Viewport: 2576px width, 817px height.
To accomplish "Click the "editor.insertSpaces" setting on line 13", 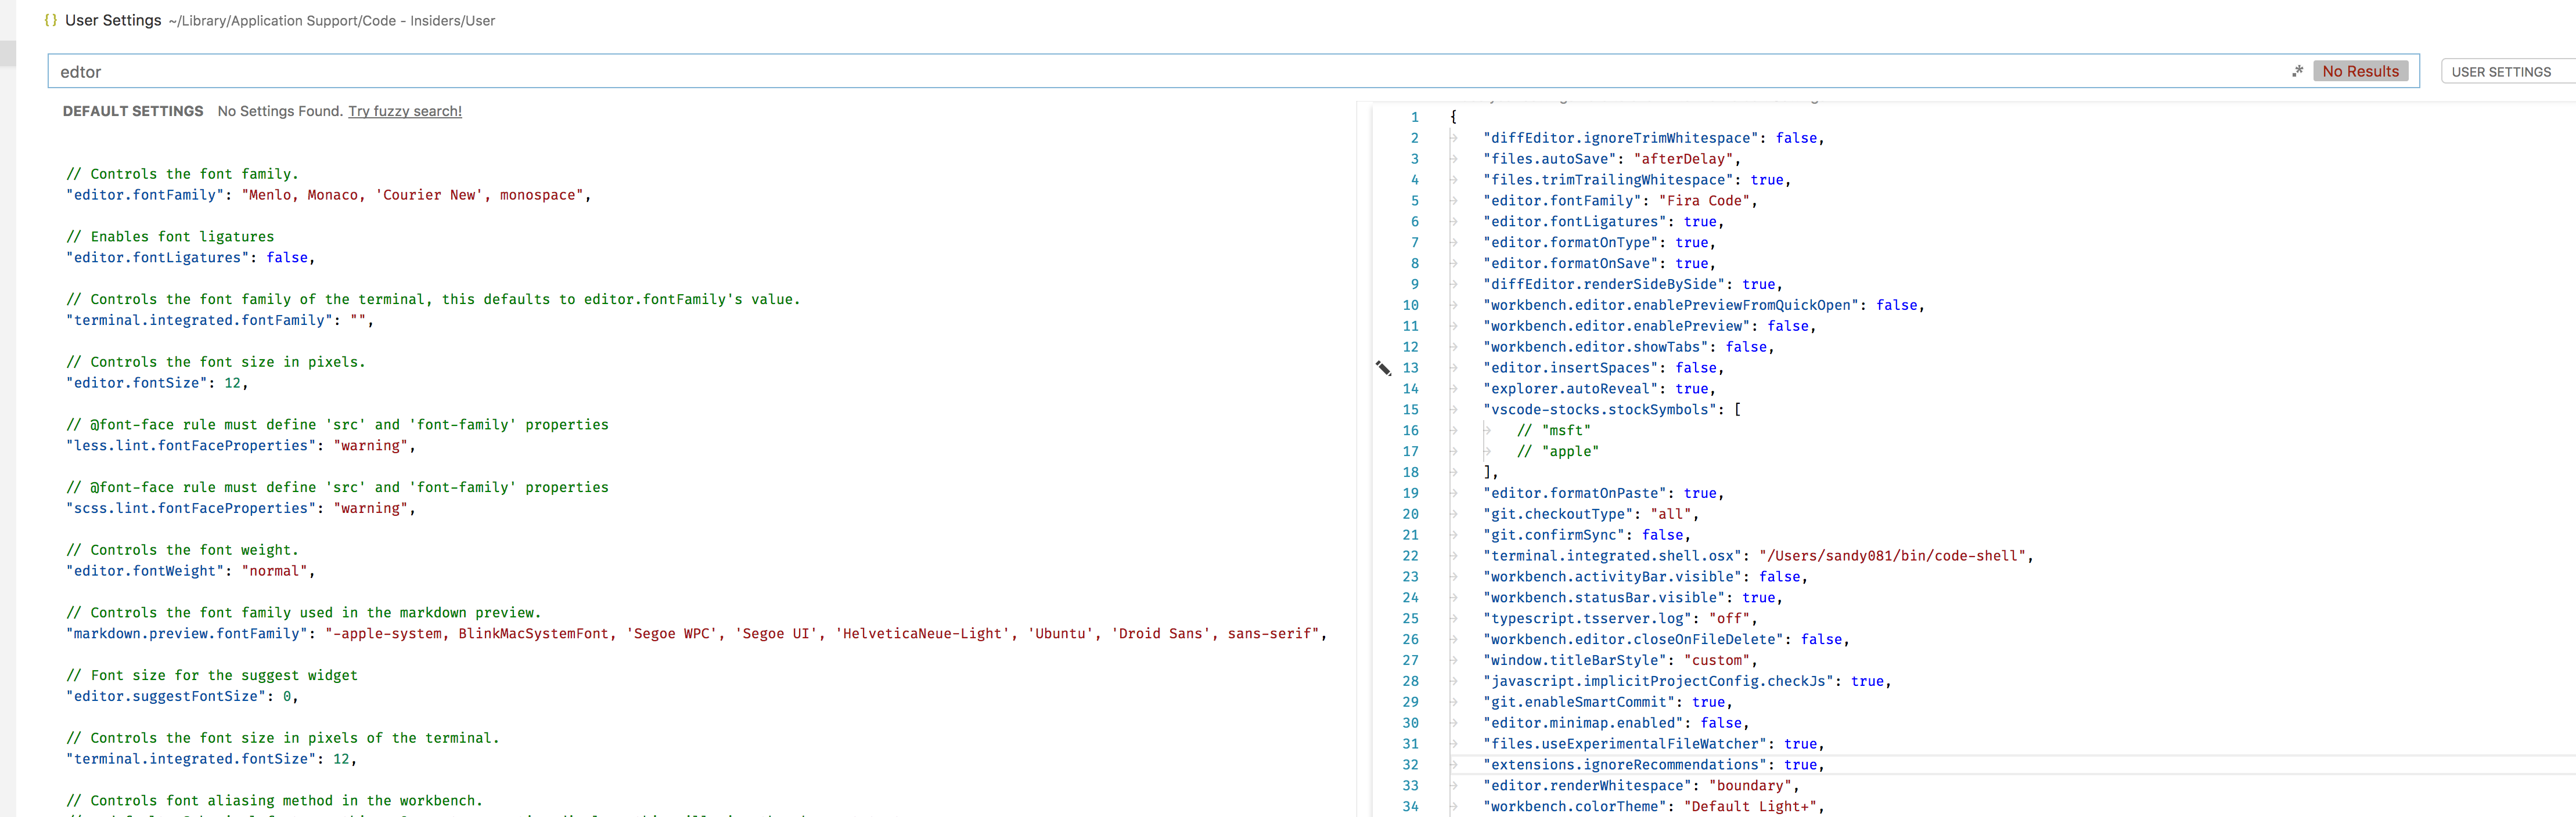I will 1604,368.
